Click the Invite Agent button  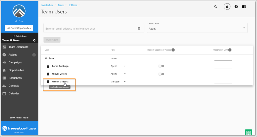[52, 40]
